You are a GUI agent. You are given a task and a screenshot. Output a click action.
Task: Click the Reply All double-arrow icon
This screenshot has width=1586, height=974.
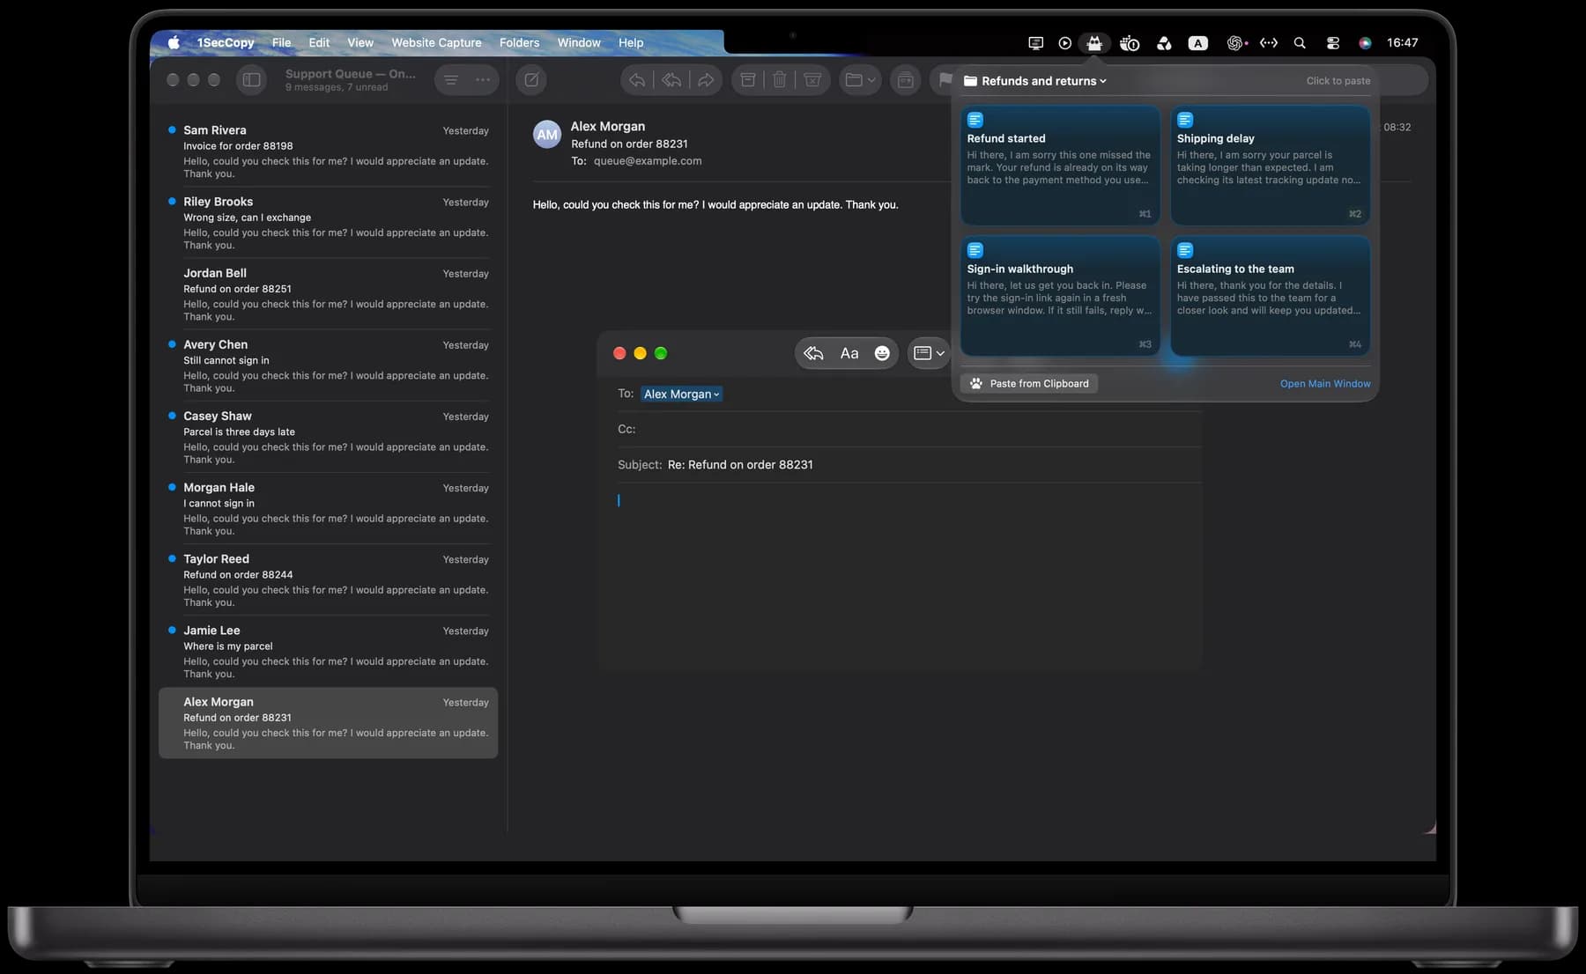[x=671, y=80]
